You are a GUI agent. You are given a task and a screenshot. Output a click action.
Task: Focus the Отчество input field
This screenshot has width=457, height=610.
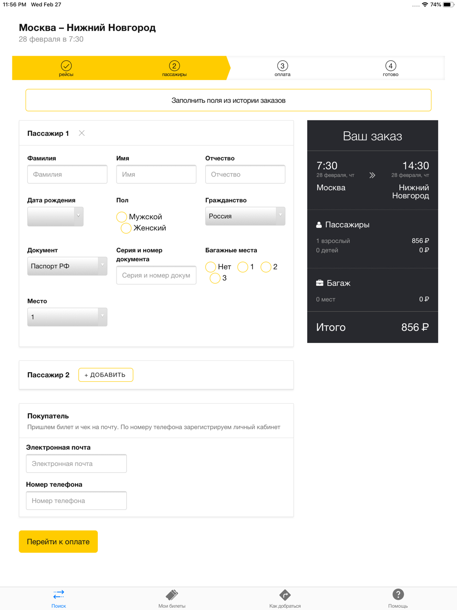click(x=245, y=174)
